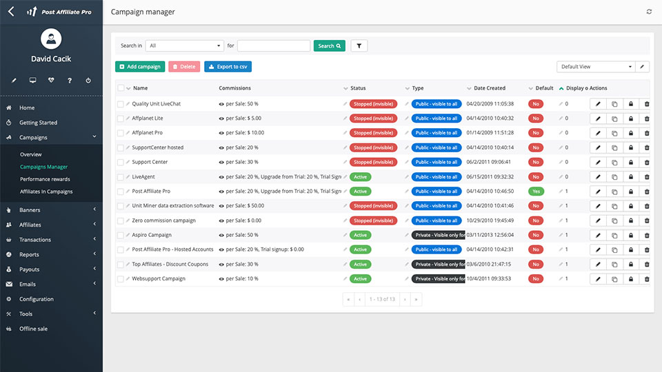Click the logout power icon under David Cacik
Viewport: 662px width, 372px height.
[x=88, y=81]
